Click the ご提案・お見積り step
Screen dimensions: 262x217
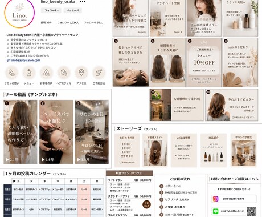tap(172, 207)
